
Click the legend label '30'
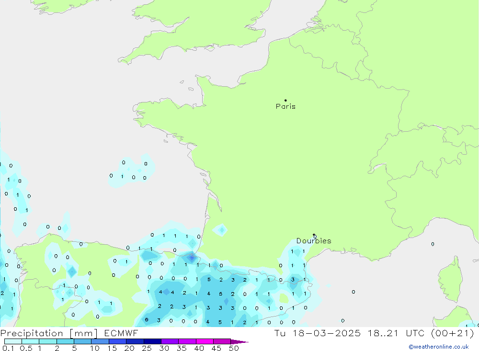tap(164, 348)
